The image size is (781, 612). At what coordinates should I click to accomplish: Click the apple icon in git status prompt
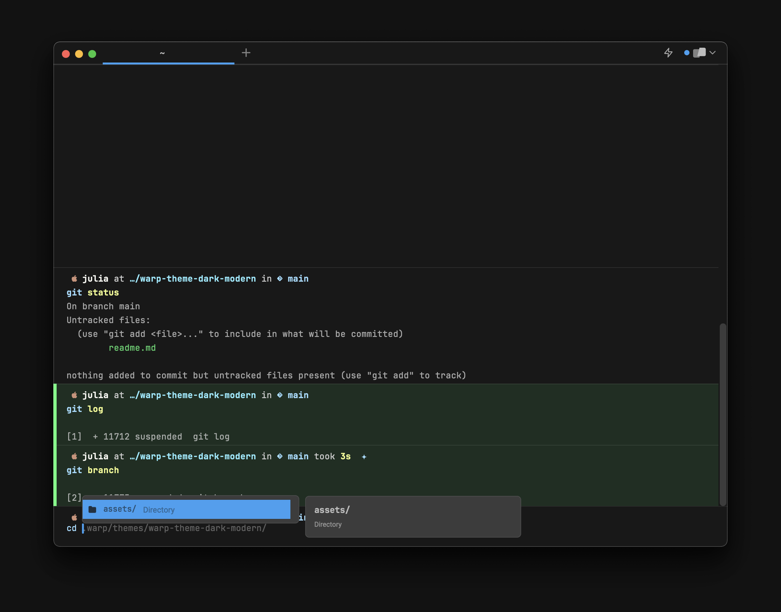coord(74,279)
